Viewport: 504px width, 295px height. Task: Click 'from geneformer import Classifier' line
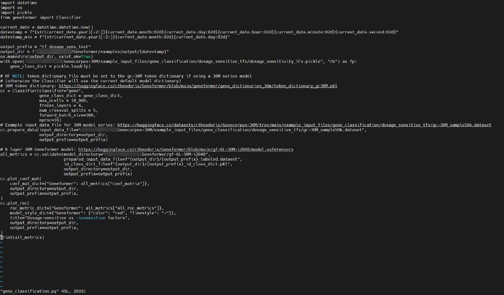[41, 17]
